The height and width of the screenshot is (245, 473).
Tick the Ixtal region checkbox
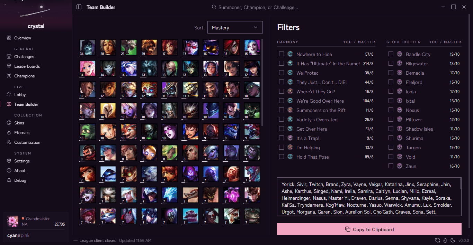pos(391,101)
